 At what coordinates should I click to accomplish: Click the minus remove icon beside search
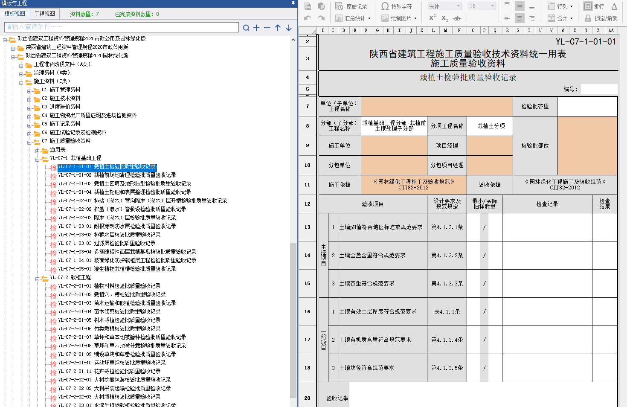pyautogui.click(x=267, y=28)
